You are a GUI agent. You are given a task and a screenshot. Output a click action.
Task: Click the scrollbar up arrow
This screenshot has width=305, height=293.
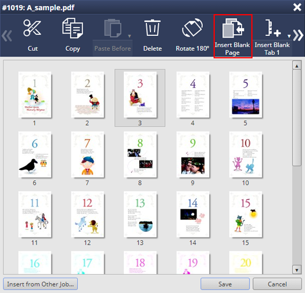click(297, 65)
